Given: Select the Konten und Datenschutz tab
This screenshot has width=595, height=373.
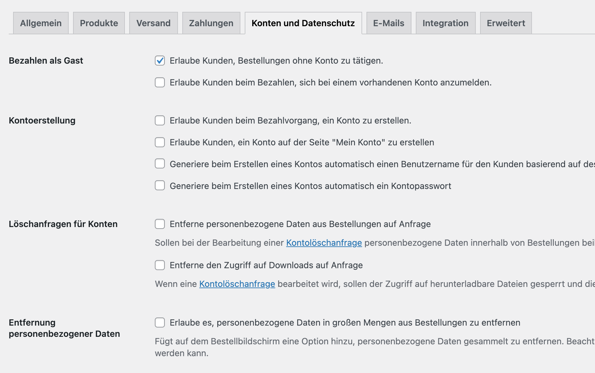Looking at the screenshot, I should pos(303,23).
